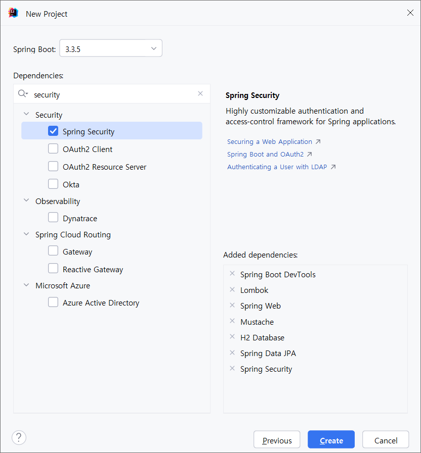Screen dimensions: 421x453
Task: Clear the security search text
Action: click(x=200, y=93)
